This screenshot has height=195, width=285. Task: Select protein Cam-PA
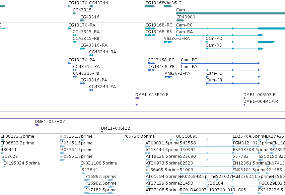(x=189, y=67)
